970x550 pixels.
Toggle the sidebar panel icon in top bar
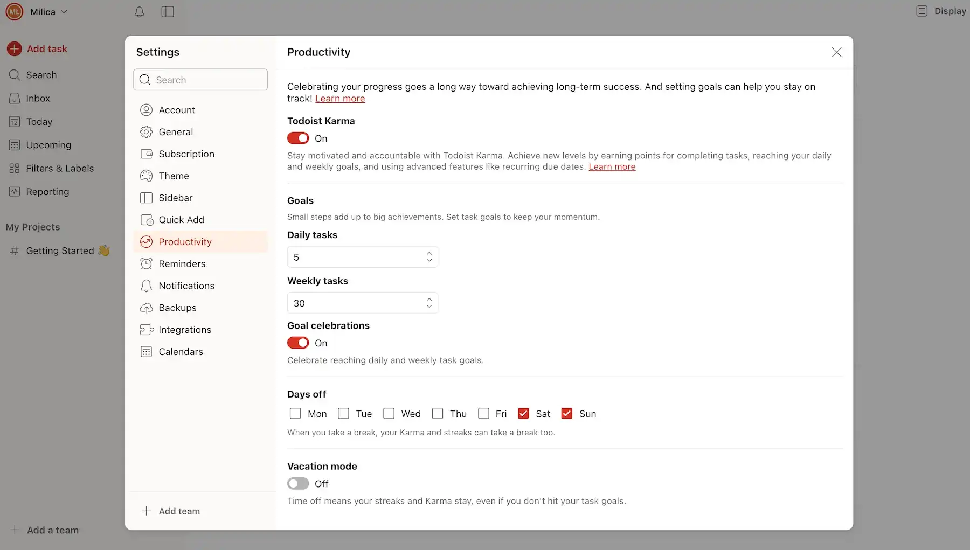pyautogui.click(x=168, y=12)
